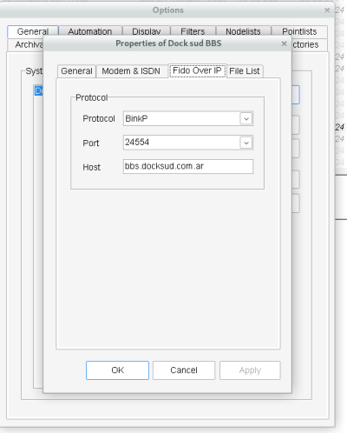Open the Filters options tab
The height and width of the screenshot is (433, 347).
click(x=193, y=31)
